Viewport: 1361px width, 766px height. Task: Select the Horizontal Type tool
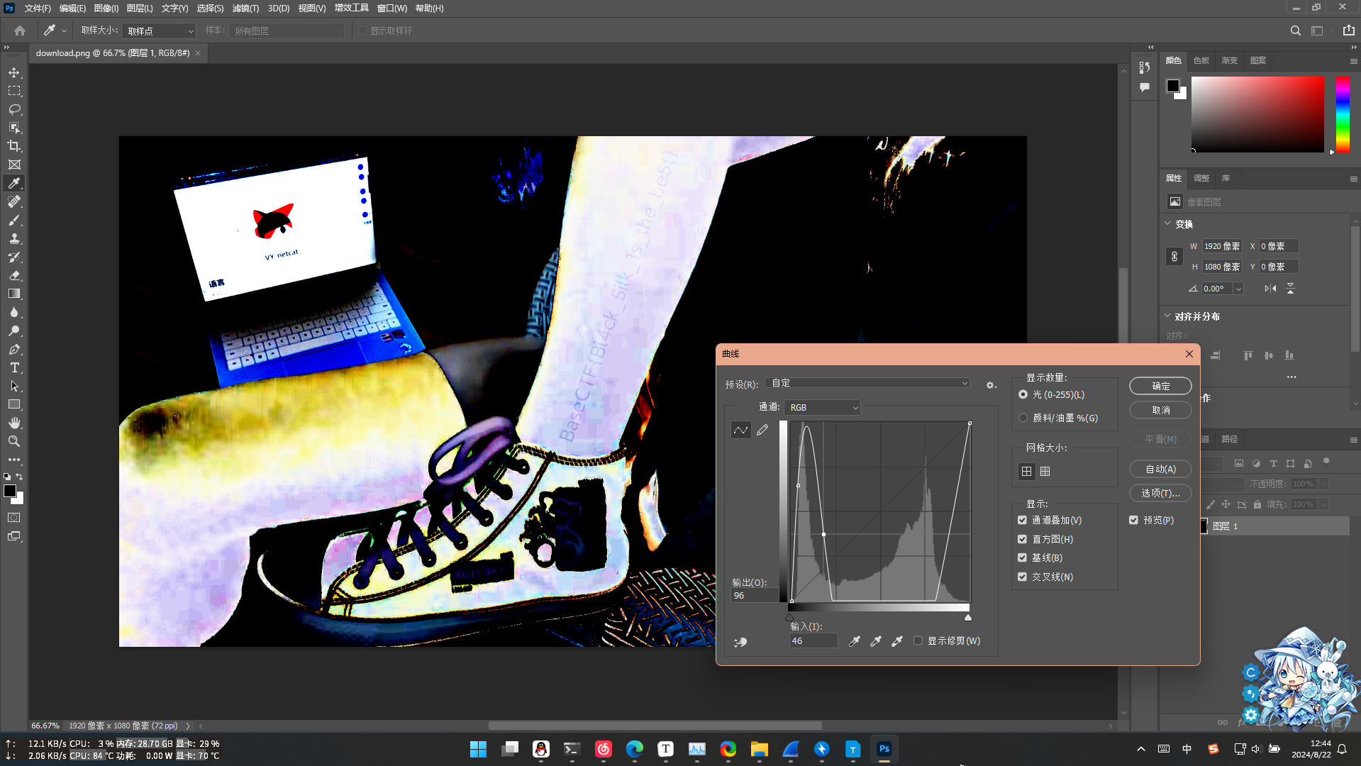(14, 367)
